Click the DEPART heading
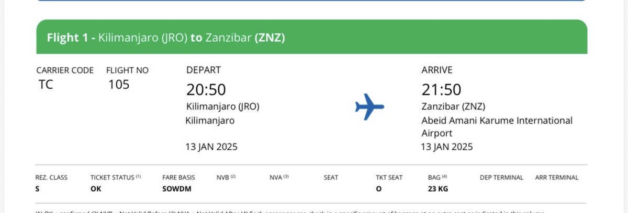Viewport: 628px width, 213px height. click(204, 70)
